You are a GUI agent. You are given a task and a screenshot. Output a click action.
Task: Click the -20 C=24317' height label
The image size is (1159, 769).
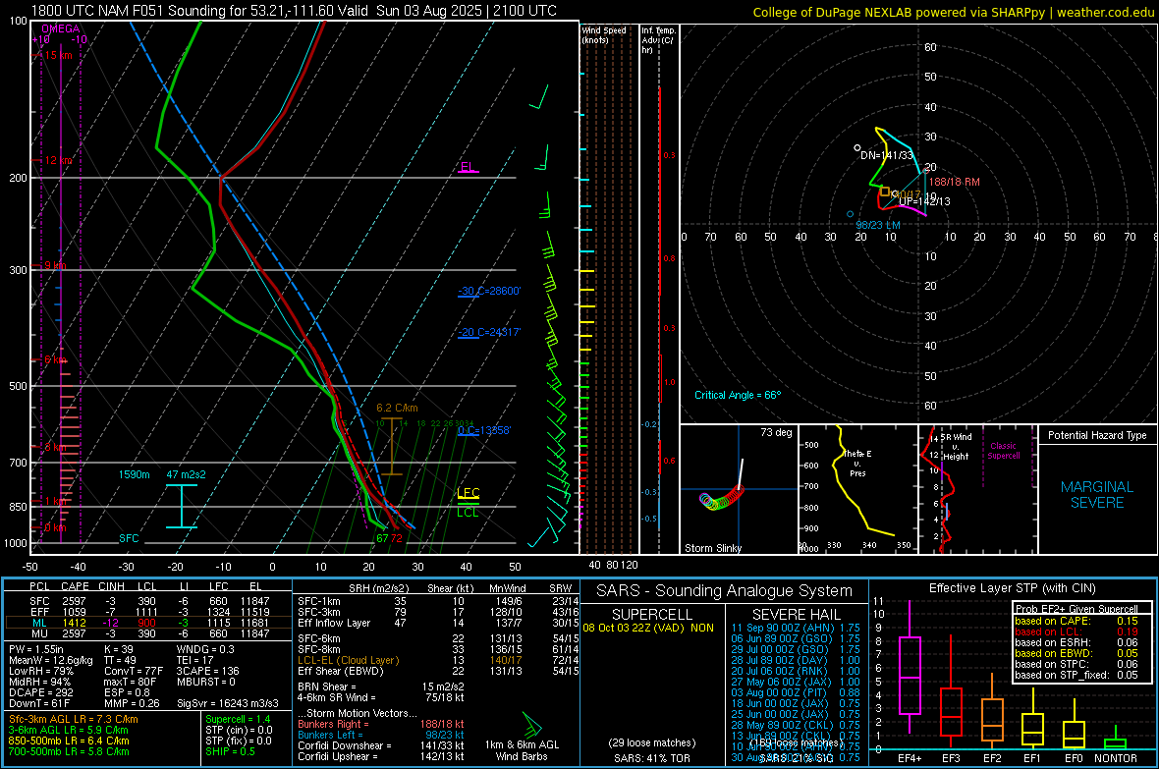(489, 332)
